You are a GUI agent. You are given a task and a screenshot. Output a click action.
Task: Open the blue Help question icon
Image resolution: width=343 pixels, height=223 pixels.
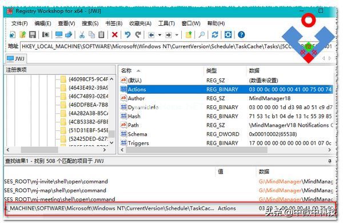tap(241, 34)
